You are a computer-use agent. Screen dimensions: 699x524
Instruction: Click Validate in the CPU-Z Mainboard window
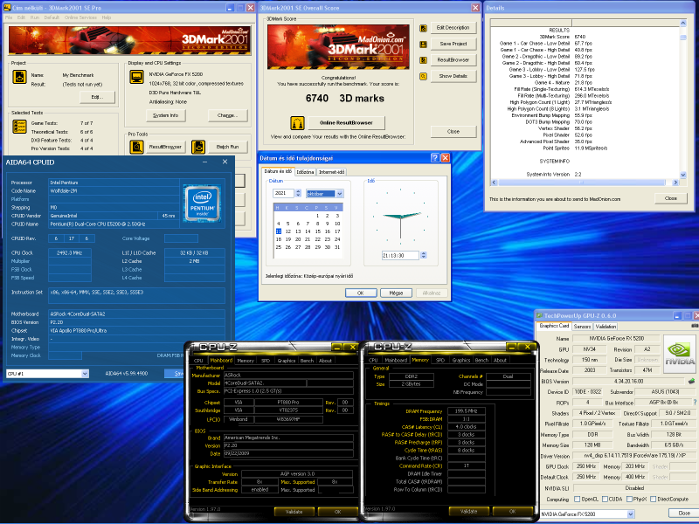click(x=294, y=512)
